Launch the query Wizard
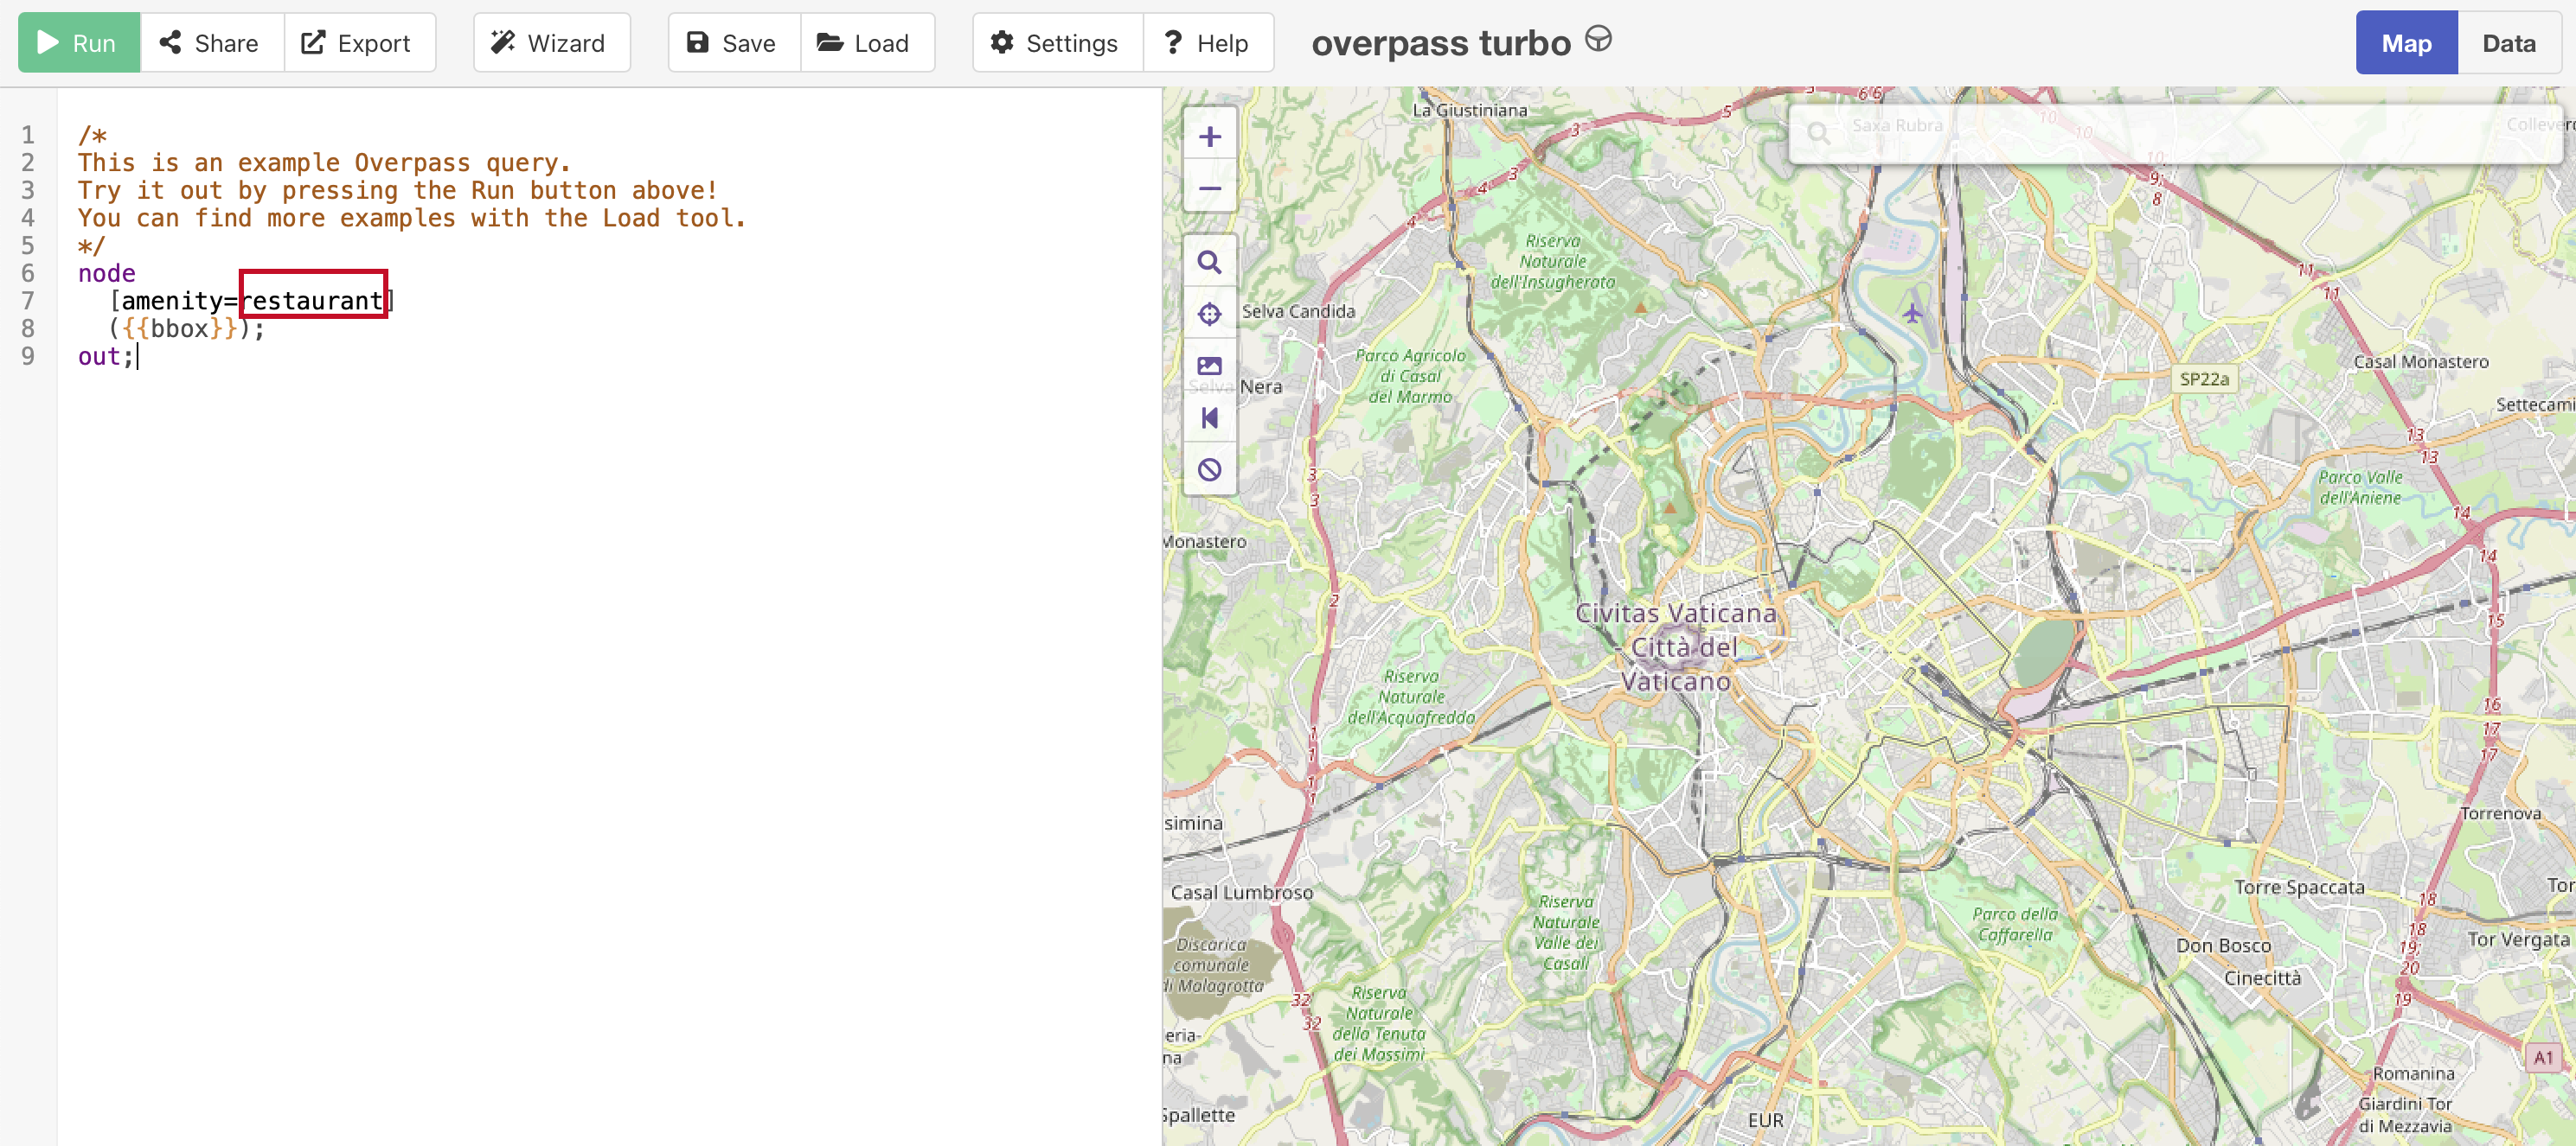The width and height of the screenshot is (2576, 1146). point(551,43)
